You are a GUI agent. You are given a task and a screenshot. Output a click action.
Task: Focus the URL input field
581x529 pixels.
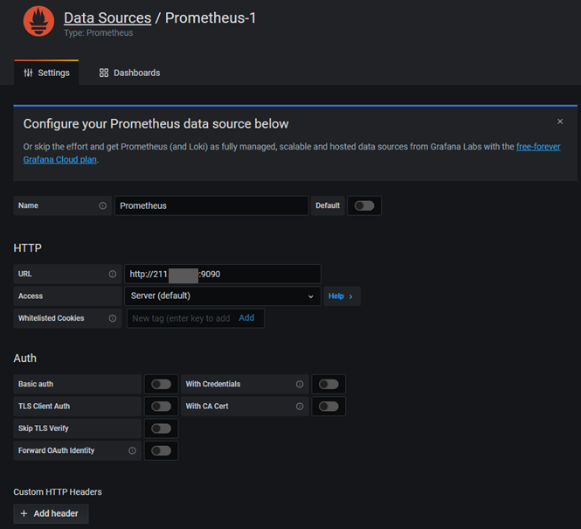[223, 274]
